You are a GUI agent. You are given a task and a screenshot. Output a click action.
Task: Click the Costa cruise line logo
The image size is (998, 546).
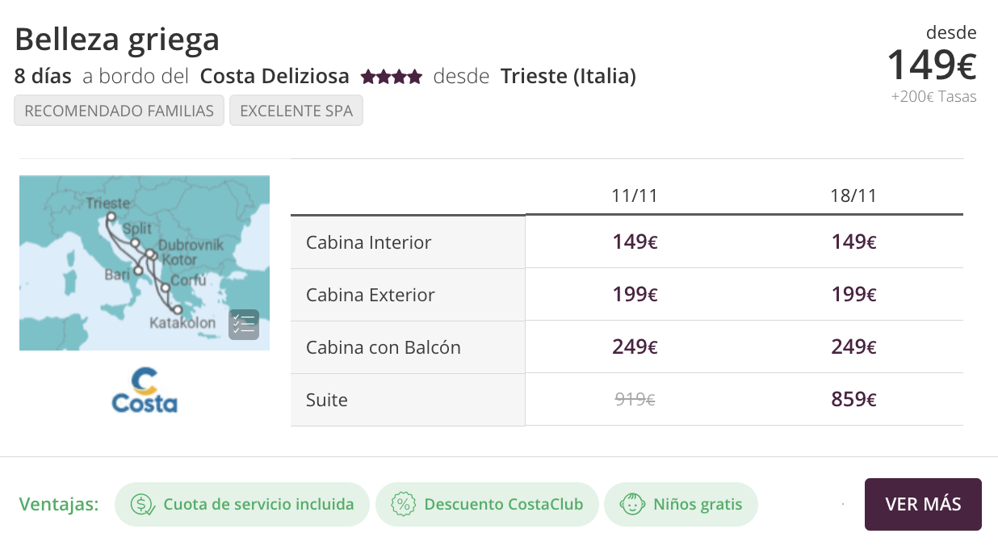pos(145,390)
